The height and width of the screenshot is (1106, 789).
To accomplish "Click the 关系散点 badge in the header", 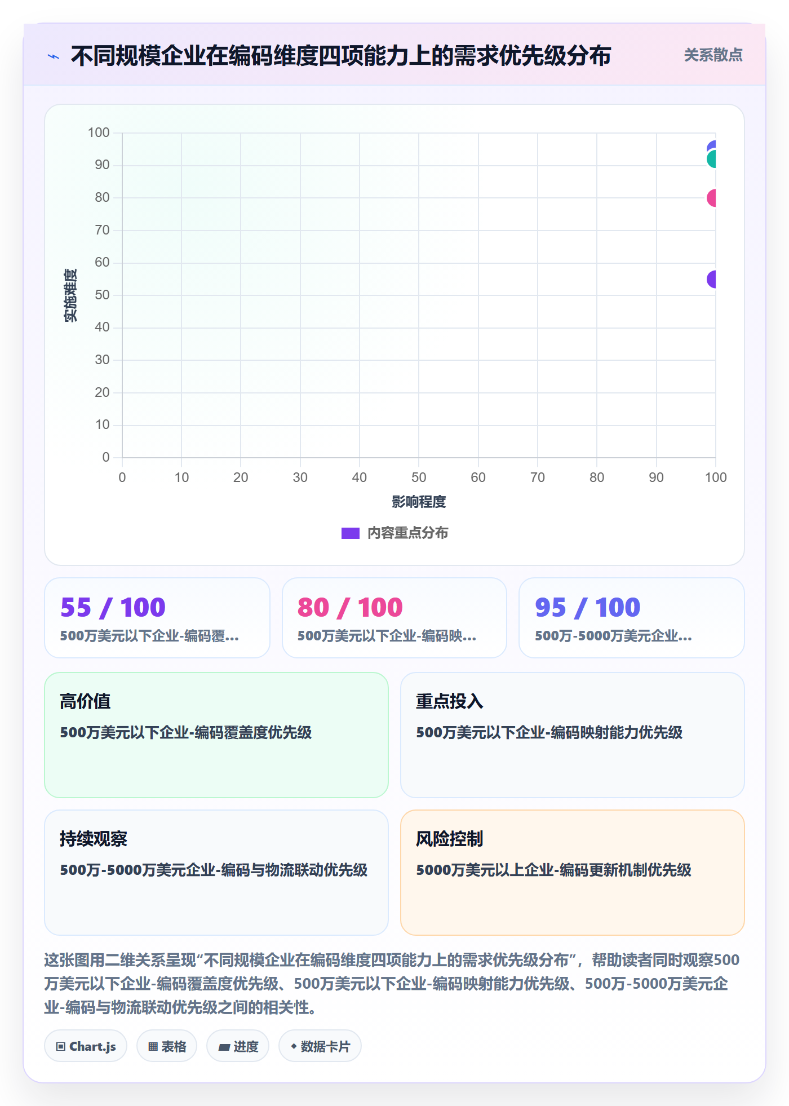I will point(713,55).
